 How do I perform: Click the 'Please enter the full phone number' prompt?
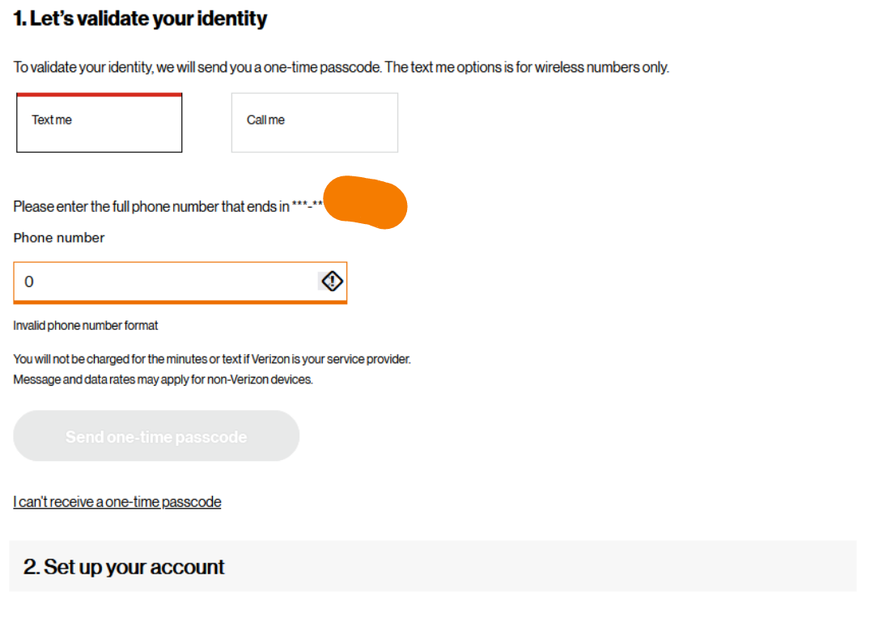[x=151, y=207]
